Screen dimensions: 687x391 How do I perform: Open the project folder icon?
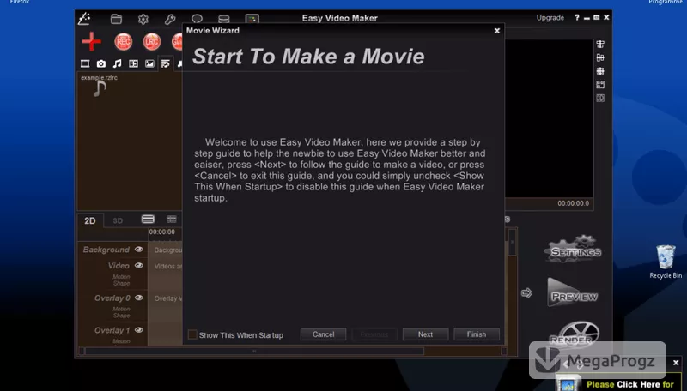(116, 19)
